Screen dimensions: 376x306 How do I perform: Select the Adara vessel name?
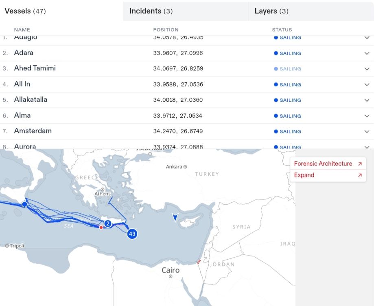point(24,53)
